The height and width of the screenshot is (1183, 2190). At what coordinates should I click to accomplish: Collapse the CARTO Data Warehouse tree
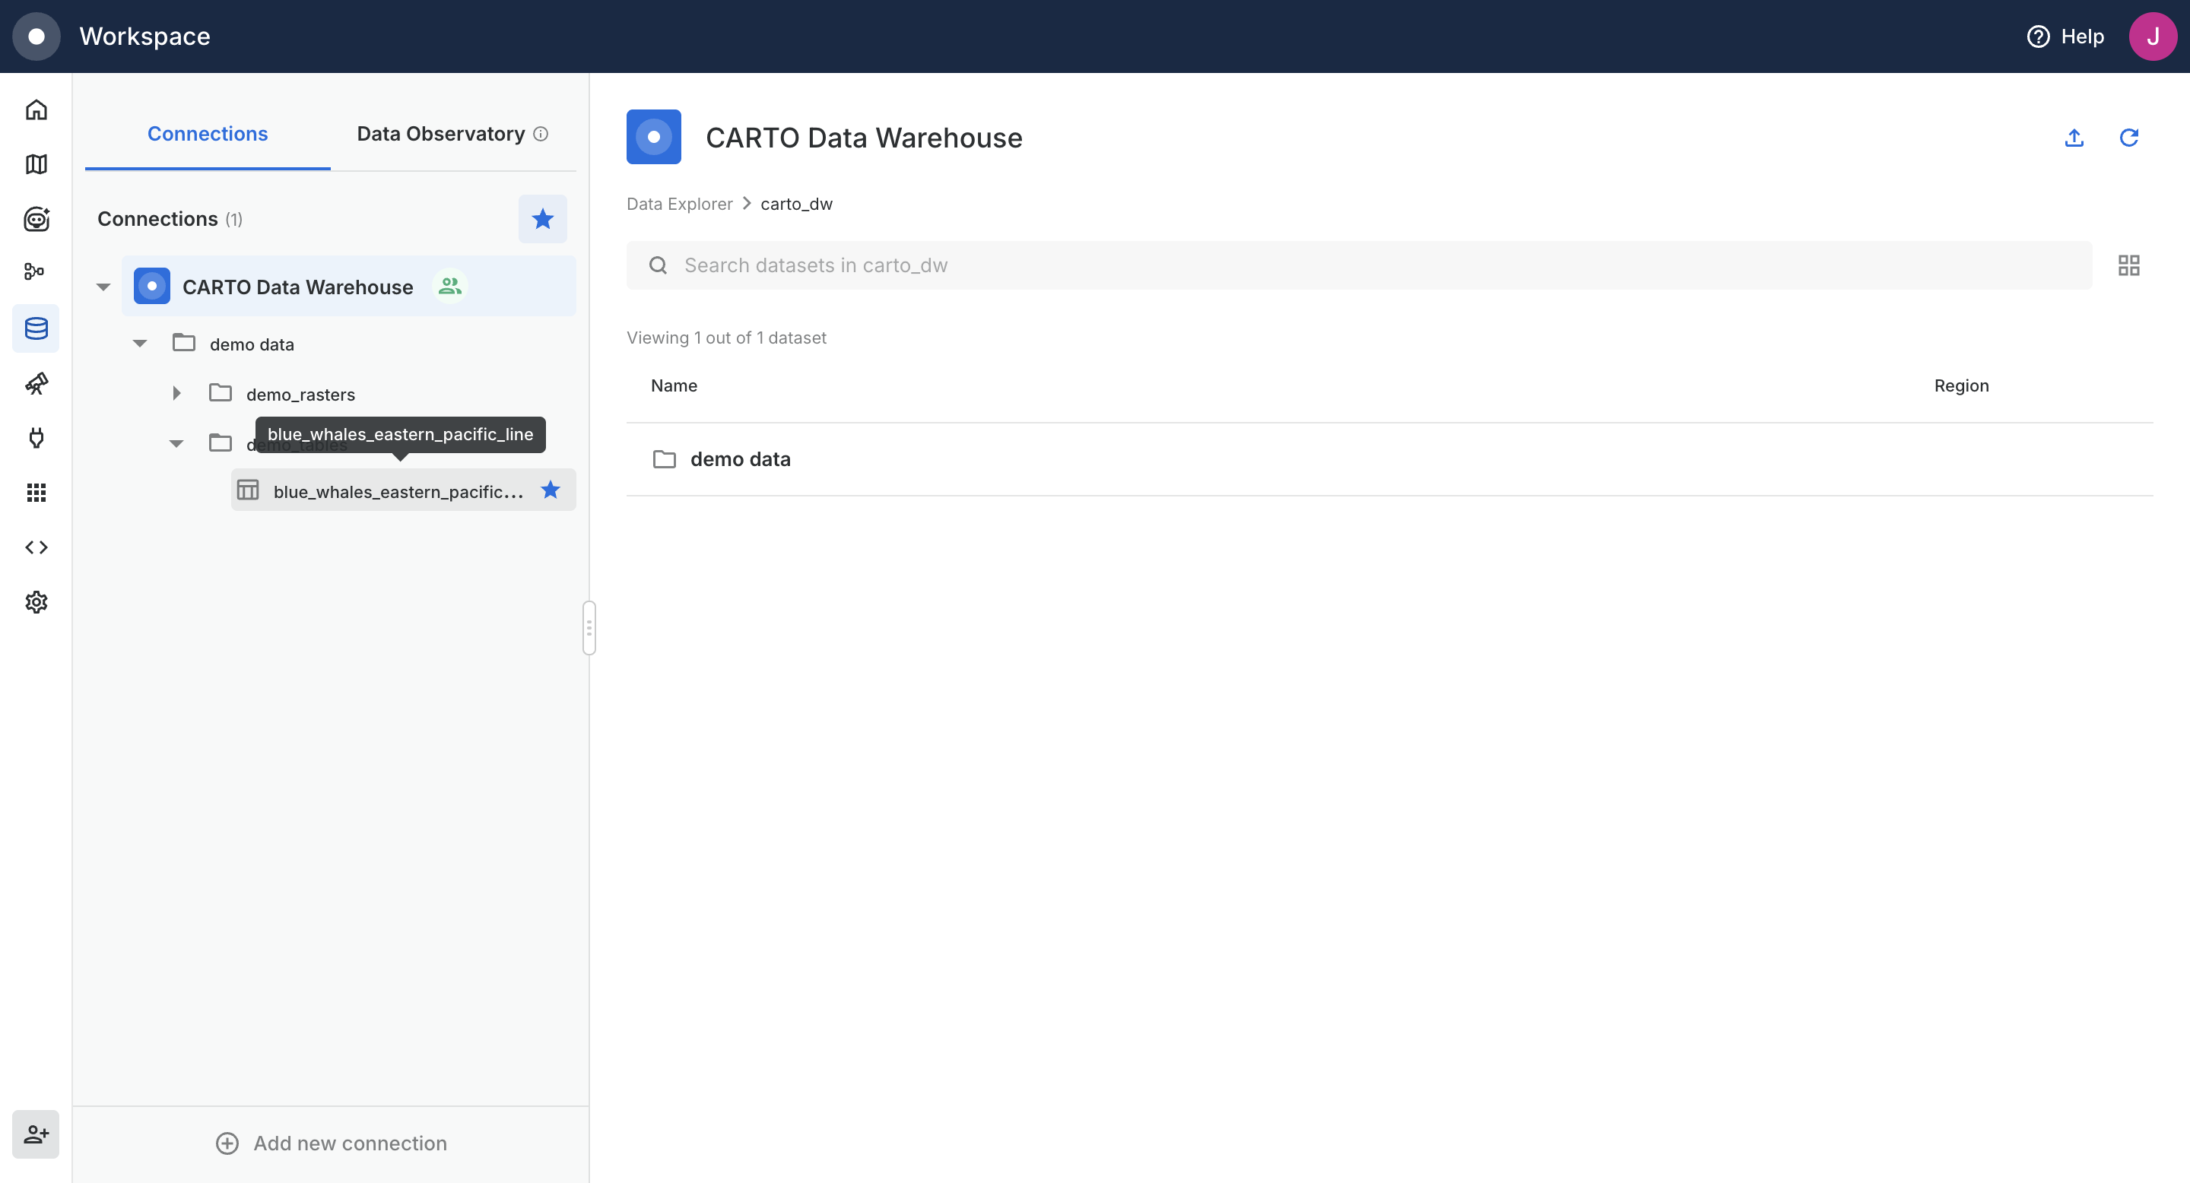click(x=103, y=287)
